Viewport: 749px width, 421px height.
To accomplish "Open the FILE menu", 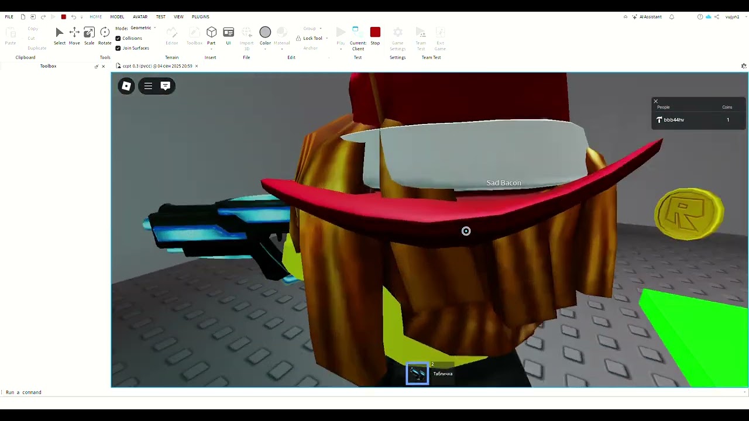I will point(9,17).
